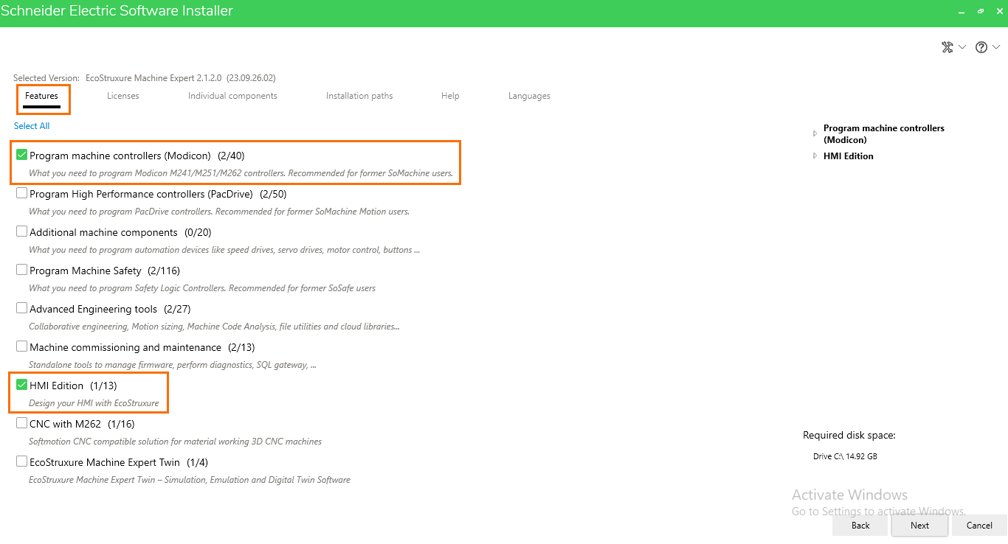Click the selected version EcoStruxure Machine Expert 2.1.2.0 text
The image size is (1008, 544).
[181, 77]
